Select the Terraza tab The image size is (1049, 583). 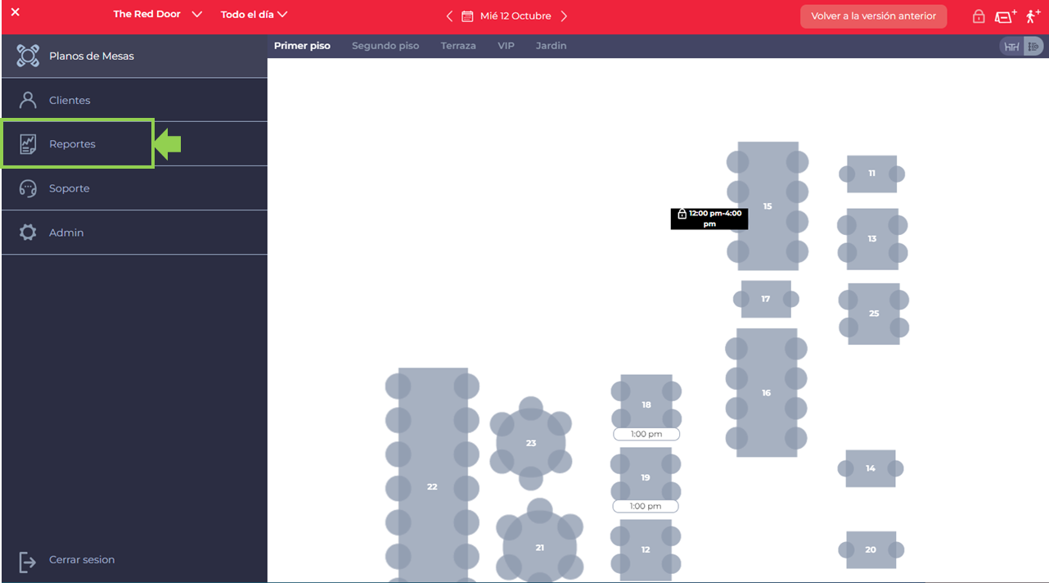[458, 46]
